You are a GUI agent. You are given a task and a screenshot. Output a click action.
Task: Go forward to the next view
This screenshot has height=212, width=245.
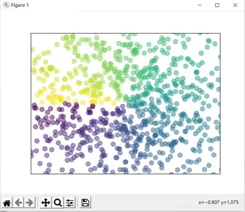[30, 203]
